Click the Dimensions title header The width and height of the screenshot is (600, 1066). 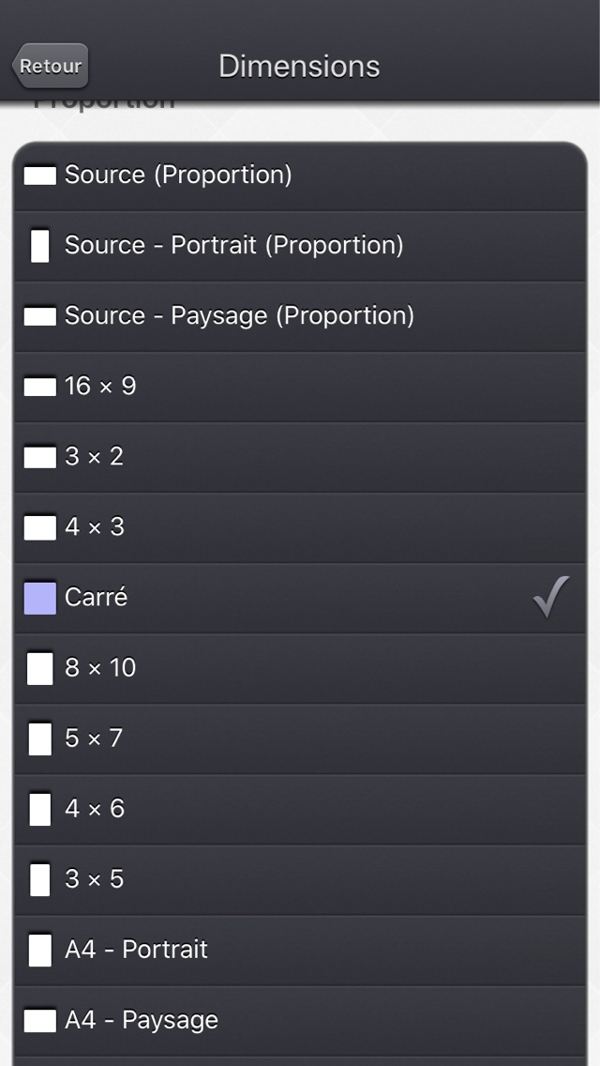[x=299, y=66]
